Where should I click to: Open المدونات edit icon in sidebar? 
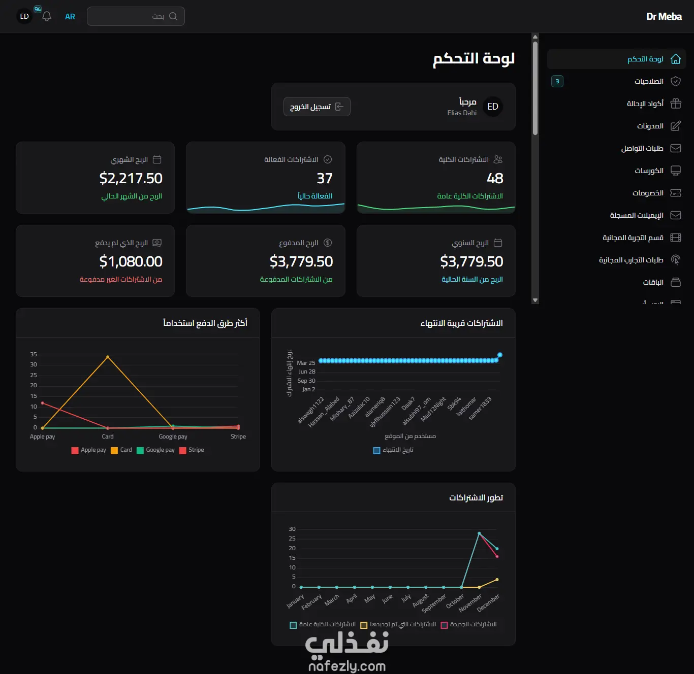(676, 126)
